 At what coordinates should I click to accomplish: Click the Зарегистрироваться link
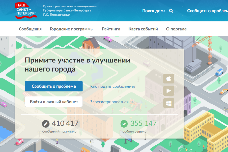109,102
